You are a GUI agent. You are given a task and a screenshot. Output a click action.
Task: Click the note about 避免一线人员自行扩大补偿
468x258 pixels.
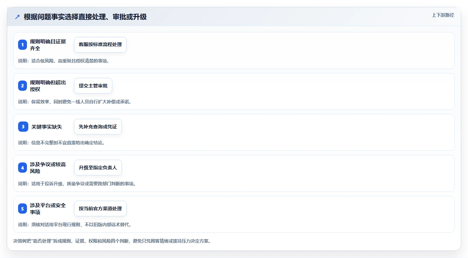75,102
